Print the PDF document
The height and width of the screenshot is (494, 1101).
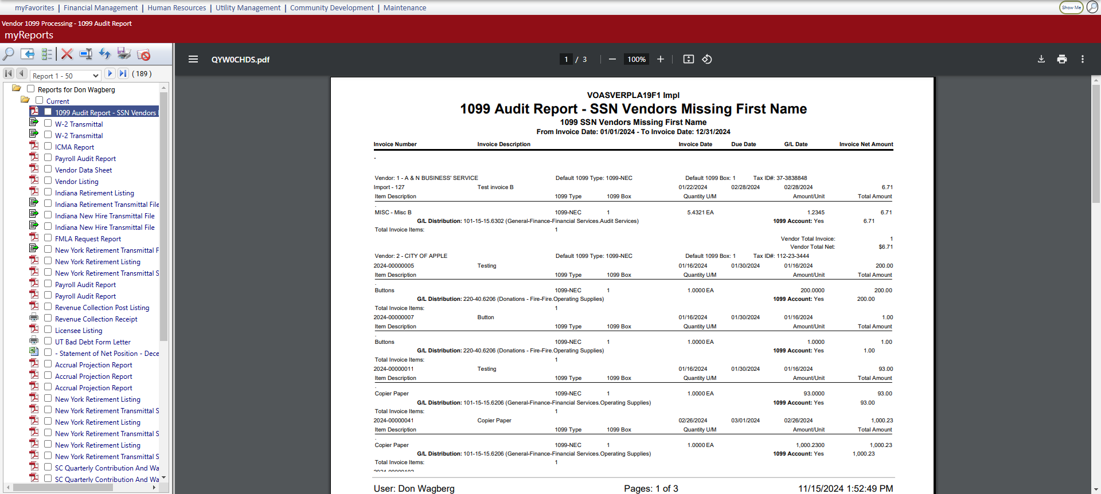coord(1062,59)
